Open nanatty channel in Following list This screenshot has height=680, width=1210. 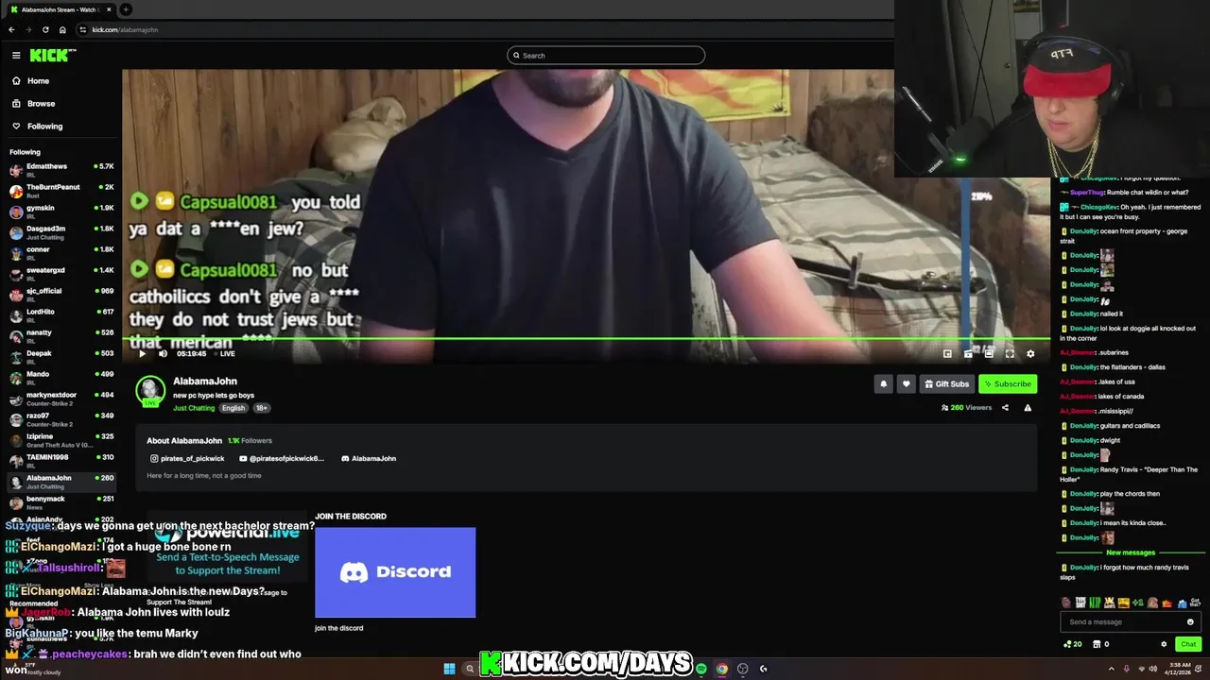click(x=60, y=336)
